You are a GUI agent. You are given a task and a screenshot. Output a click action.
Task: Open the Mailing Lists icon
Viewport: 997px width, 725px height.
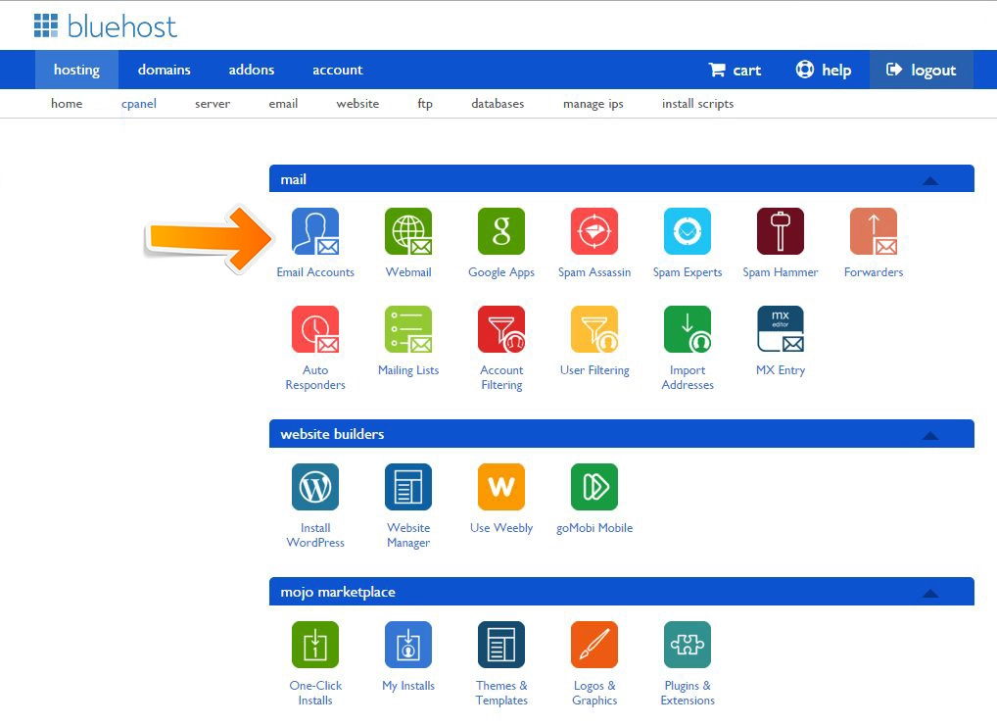pyautogui.click(x=408, y=329)
